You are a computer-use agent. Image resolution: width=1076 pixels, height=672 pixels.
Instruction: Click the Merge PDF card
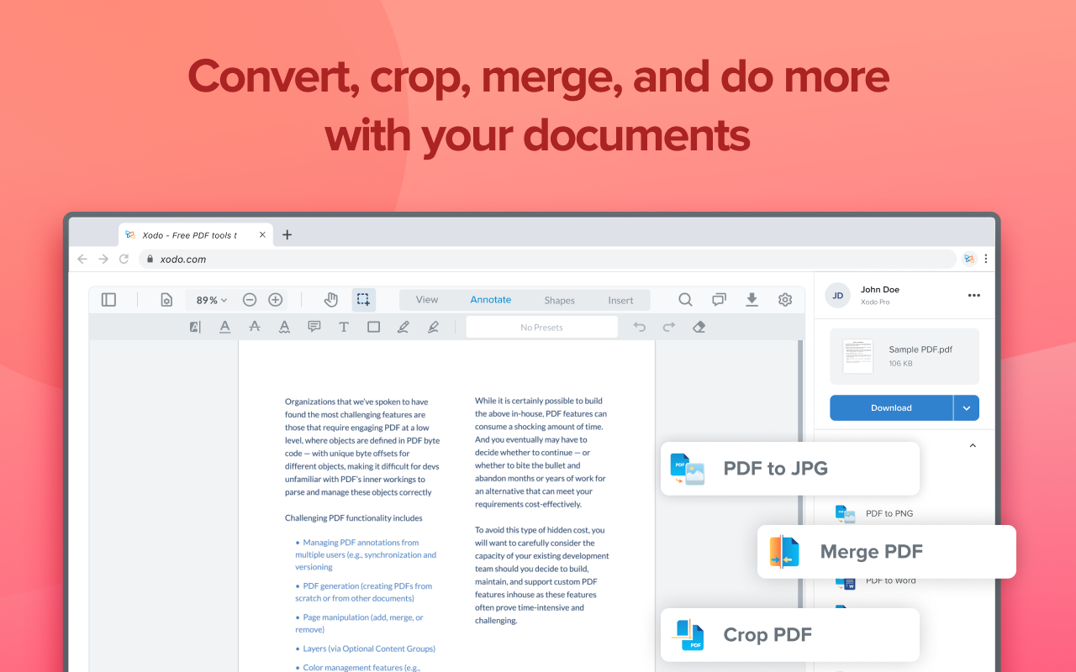coord(887,552)
